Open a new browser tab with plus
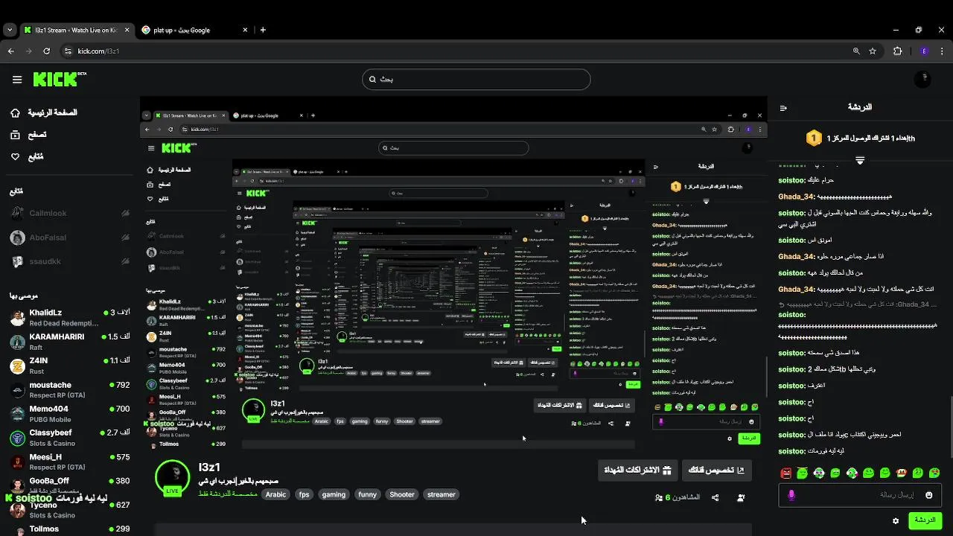Viewport: 953px width, 536px height. point(263,30)
